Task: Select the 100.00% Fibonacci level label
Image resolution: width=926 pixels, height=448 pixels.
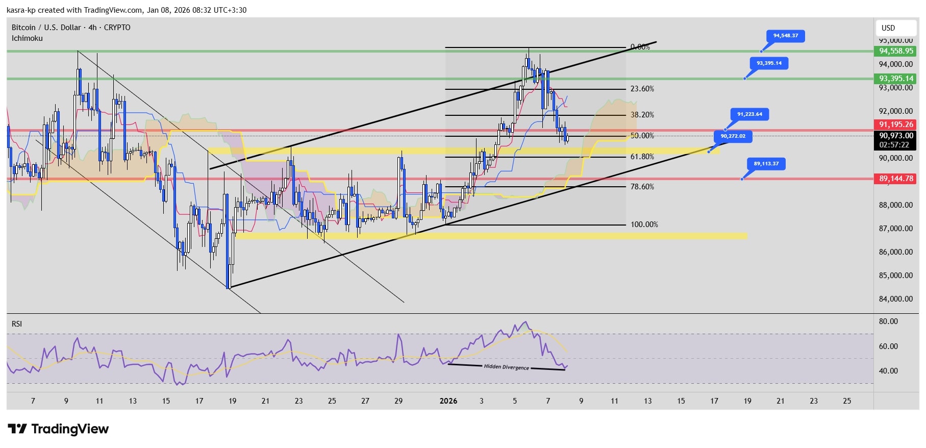Action: (x=644, y=225)
